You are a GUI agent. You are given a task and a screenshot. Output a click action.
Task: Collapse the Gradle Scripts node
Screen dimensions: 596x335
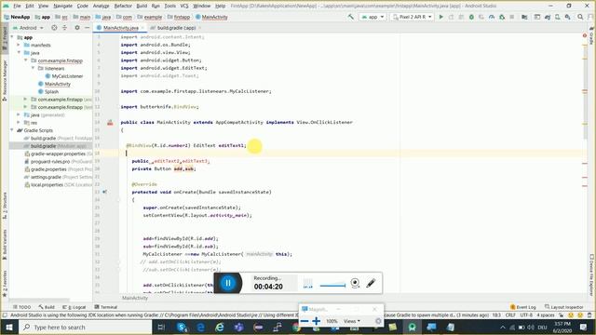(12, 130)
